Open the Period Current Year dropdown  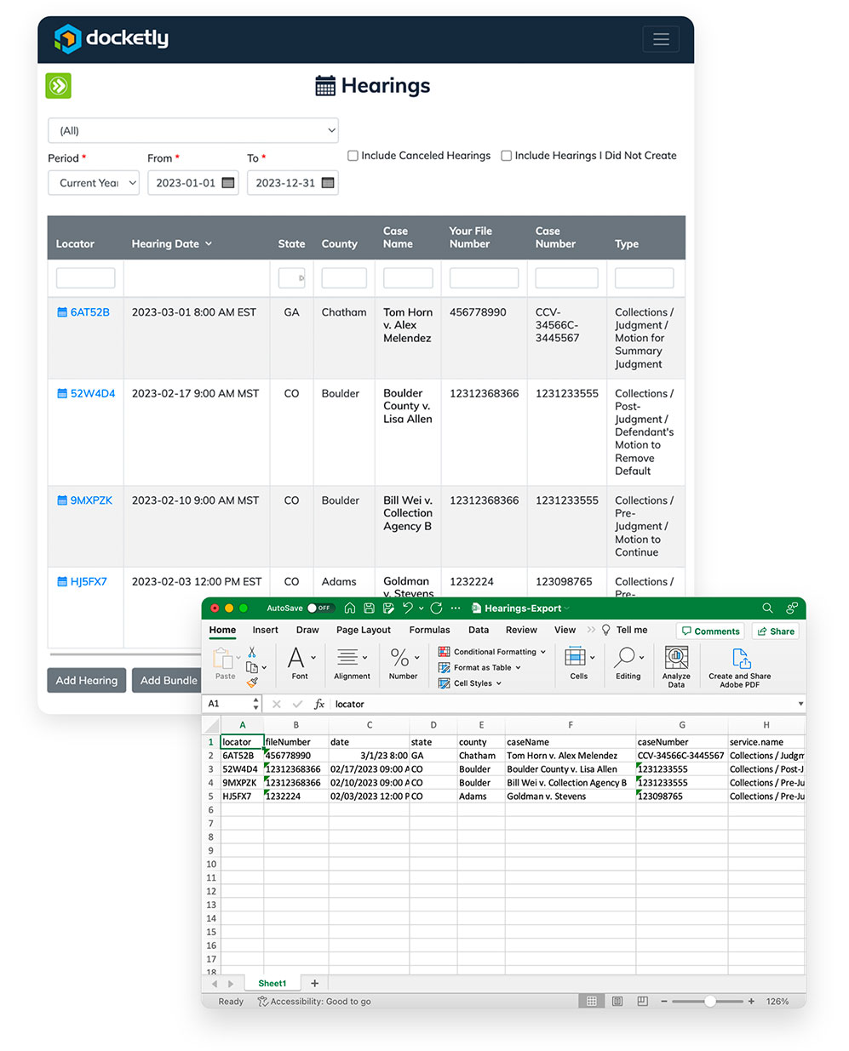pyautogui.click(x=94, y=183)
